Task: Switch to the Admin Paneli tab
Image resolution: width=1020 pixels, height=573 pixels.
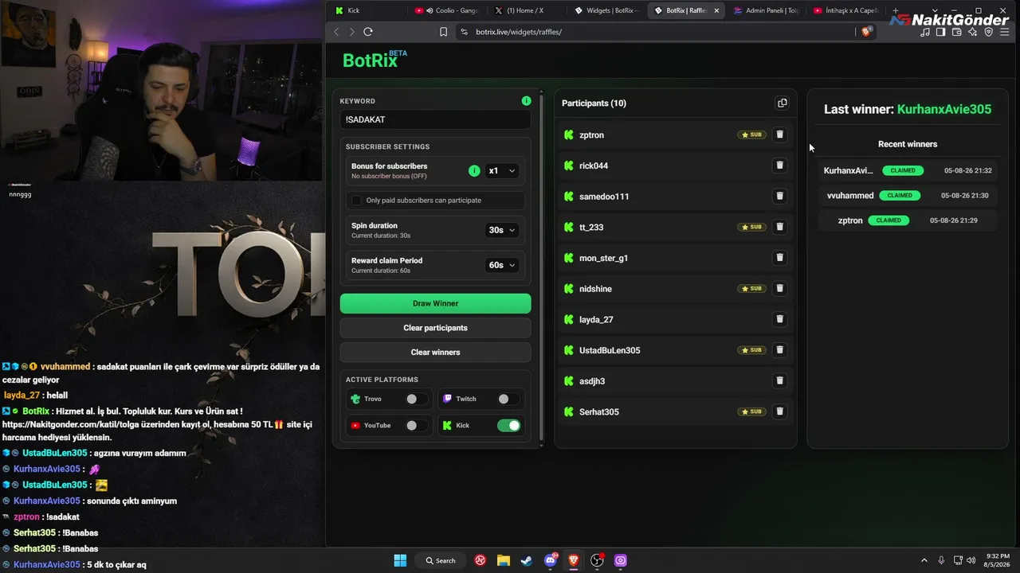Action: tap(765, 10)
